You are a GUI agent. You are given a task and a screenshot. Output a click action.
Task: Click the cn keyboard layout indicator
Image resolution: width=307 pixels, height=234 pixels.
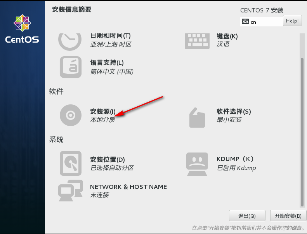coord(262,21)
